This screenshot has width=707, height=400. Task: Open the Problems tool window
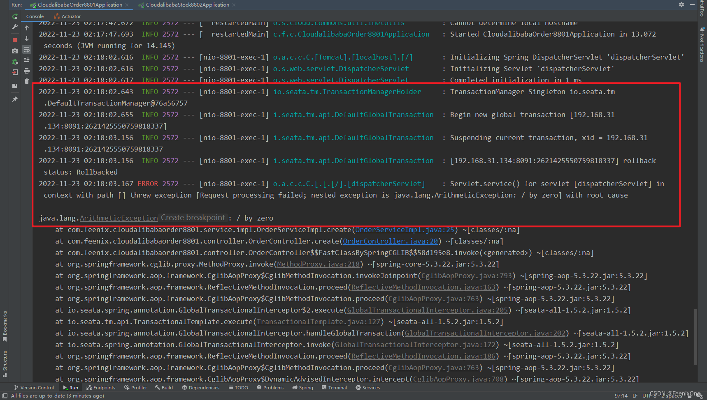pos(270,388)
